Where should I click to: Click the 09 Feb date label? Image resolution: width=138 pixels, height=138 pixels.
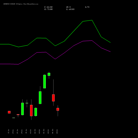(57, 131)
